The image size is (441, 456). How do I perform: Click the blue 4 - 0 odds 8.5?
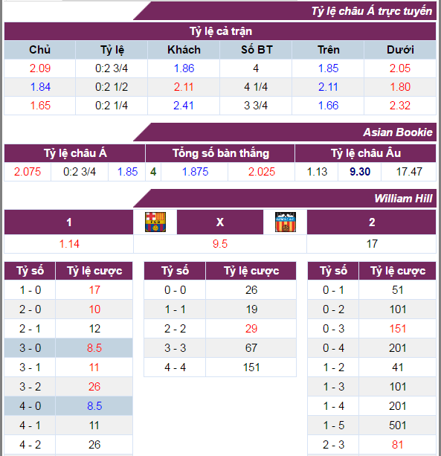click(94, 406)
